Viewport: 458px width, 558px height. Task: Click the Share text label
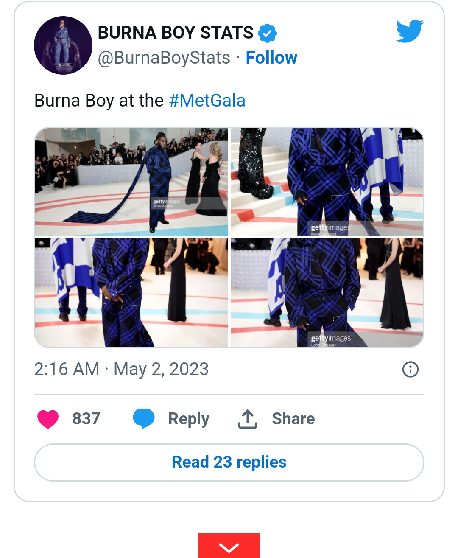click(x=293, y=419)
